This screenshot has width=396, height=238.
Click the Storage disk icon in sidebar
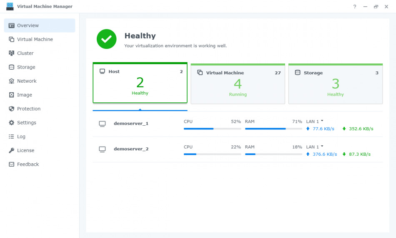tap(12, 67)
